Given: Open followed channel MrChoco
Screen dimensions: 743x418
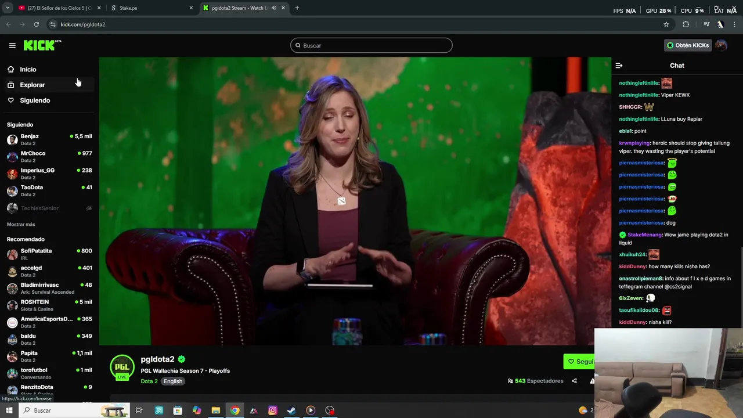Looking at the screenshot, I should (49, 157).
